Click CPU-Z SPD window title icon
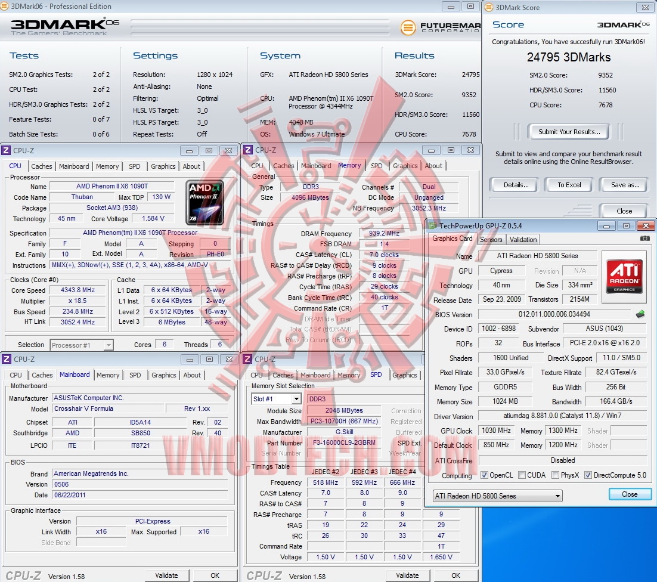The image size is (657, 582). click(x=247, y=359)
